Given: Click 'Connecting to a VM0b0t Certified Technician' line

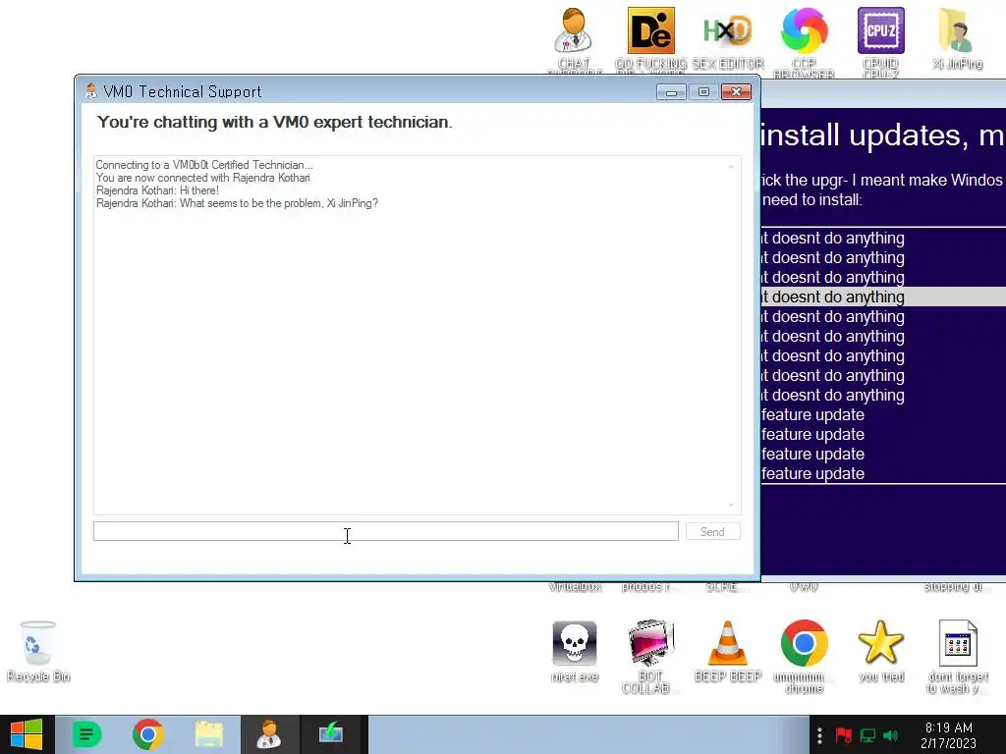Looking at the screenshot, I should pyautogui.click(x=204, y=165).
